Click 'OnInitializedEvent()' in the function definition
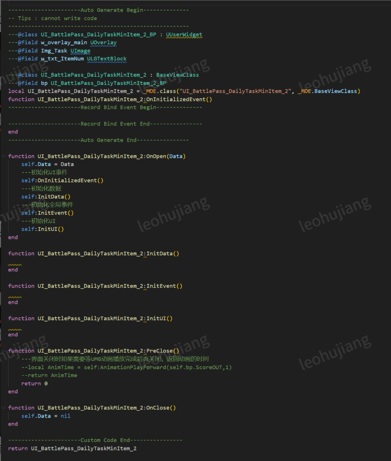 [x=179, y=99]
